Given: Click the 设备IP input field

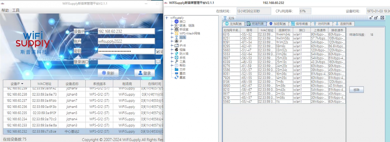Looking at the screenshot, I should point(126,31).
